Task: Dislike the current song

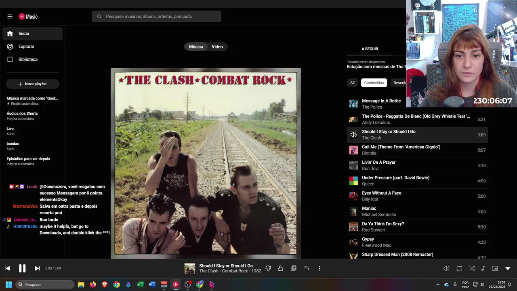Action: (x=268, y=268)
